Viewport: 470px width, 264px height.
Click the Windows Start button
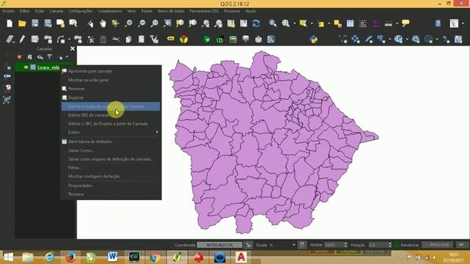[8, 257]
